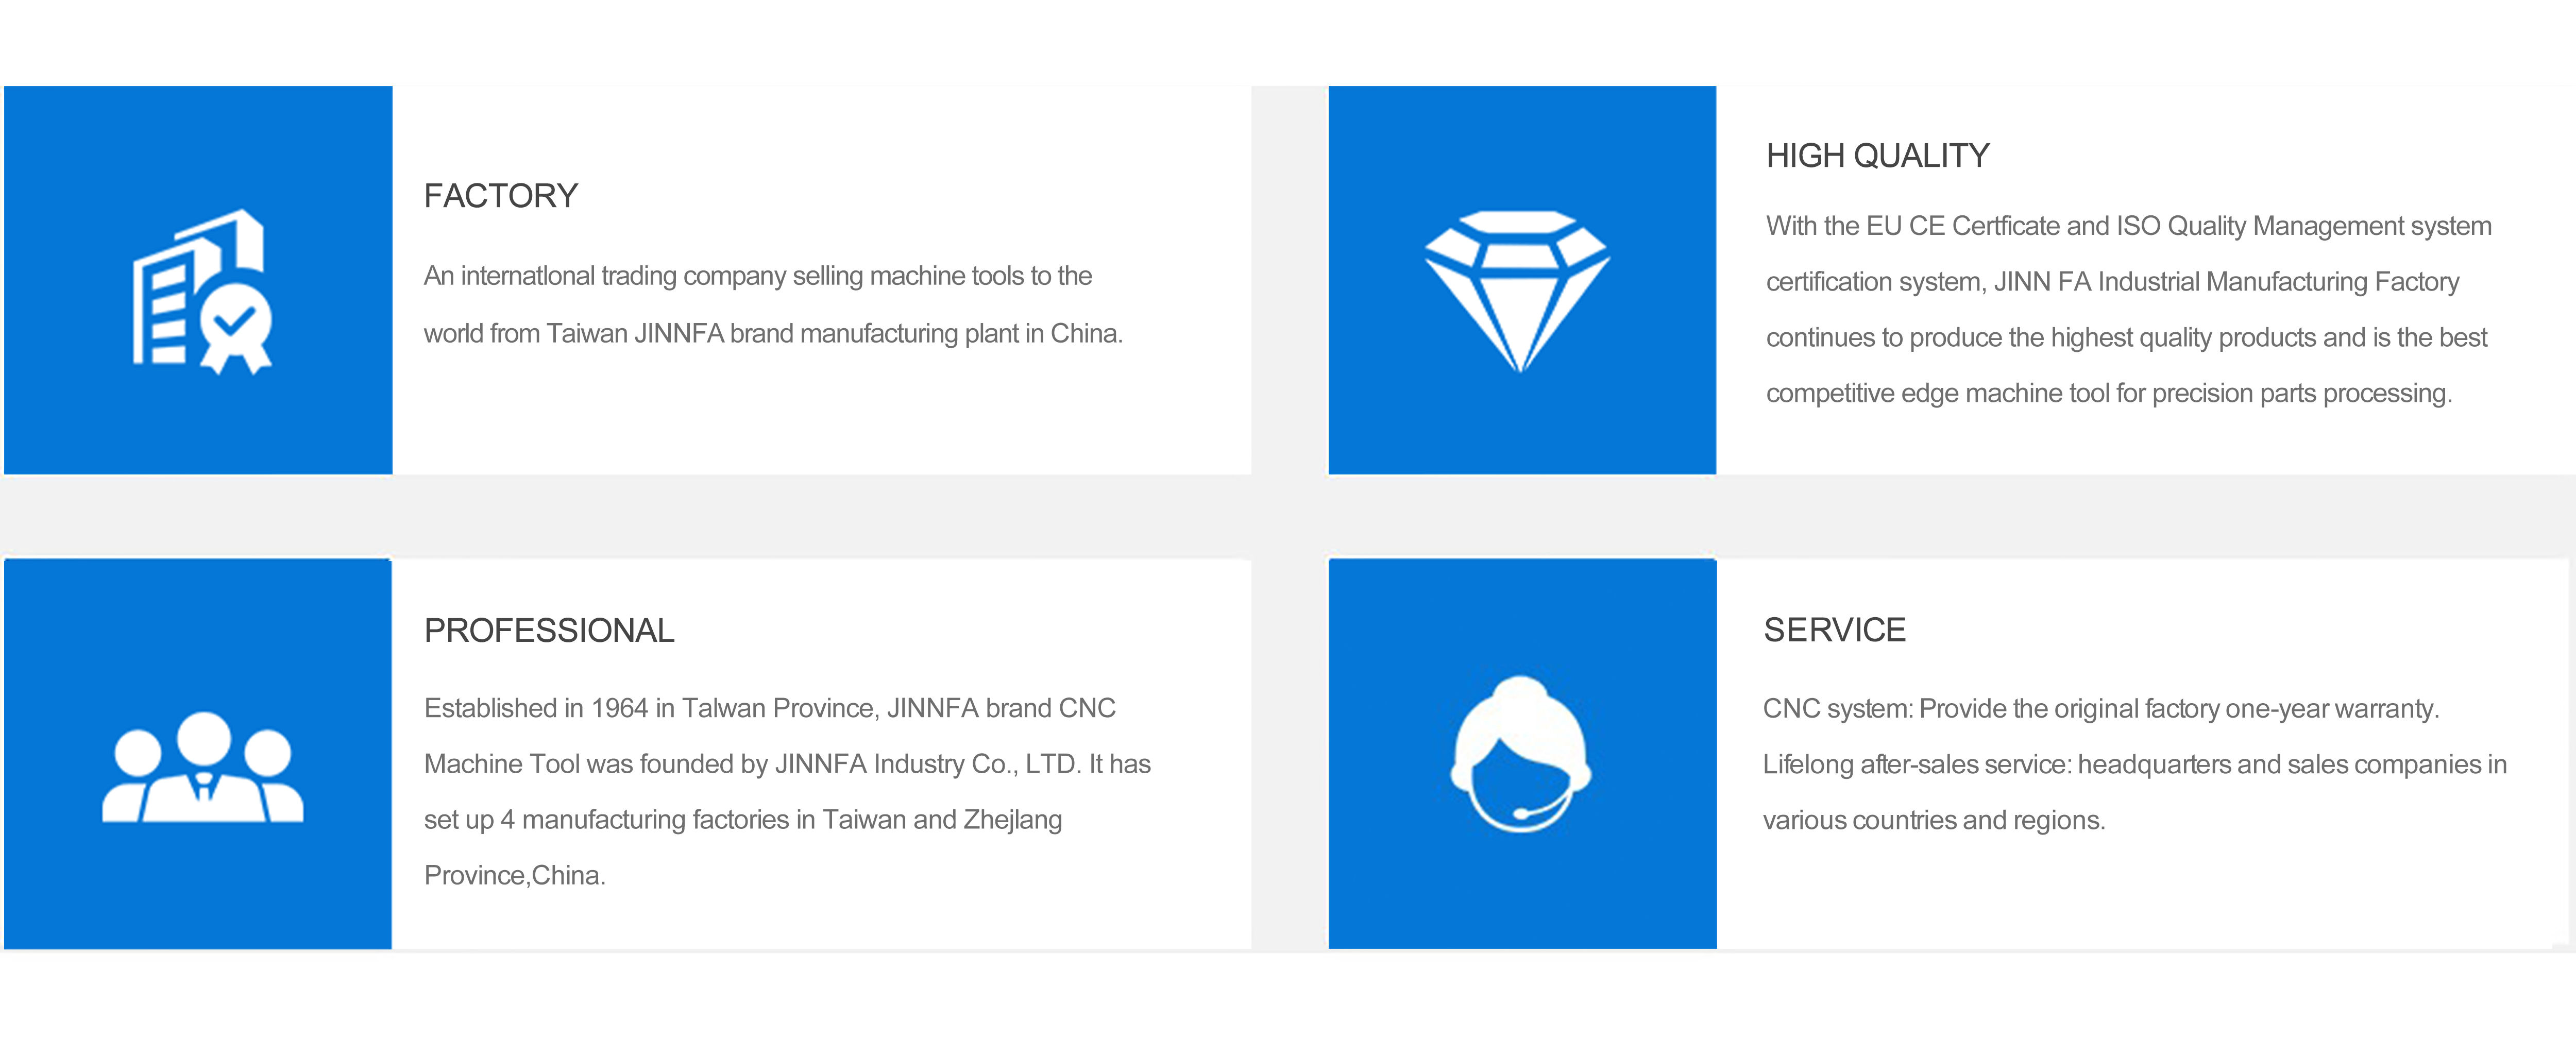Select the HIGH QUALITY heading
The height and width of the screenshot is (1037, 2576).
coord(1877,156)
